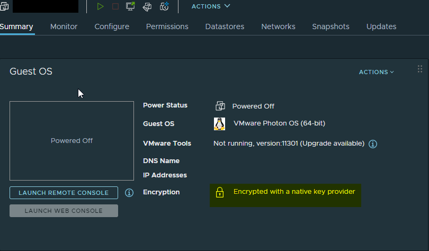Grab the Guest OS card drag handle
This screenshot has height=251, width=429.
click(x=420, y=69)
